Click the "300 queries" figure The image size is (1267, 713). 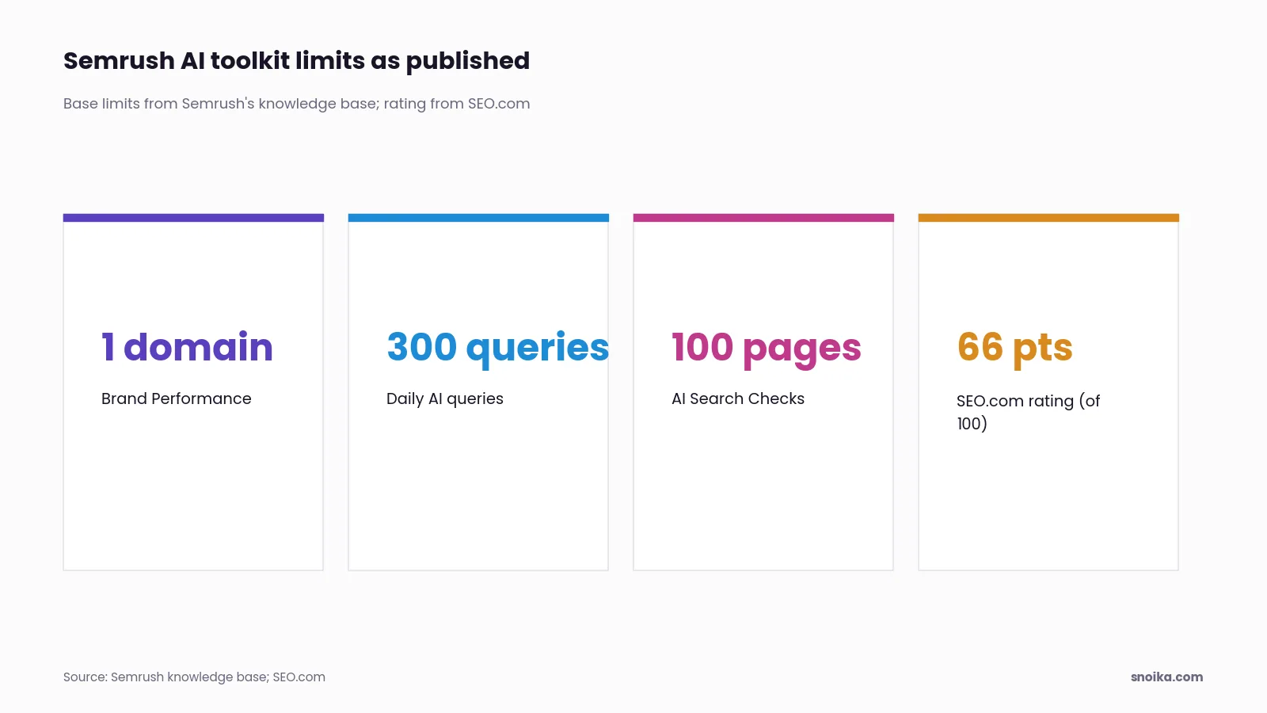[x=497, y=349]
